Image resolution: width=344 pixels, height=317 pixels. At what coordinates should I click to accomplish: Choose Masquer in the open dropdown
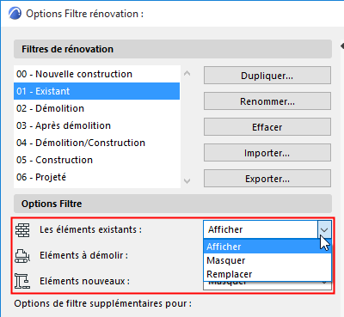(267, 260)
